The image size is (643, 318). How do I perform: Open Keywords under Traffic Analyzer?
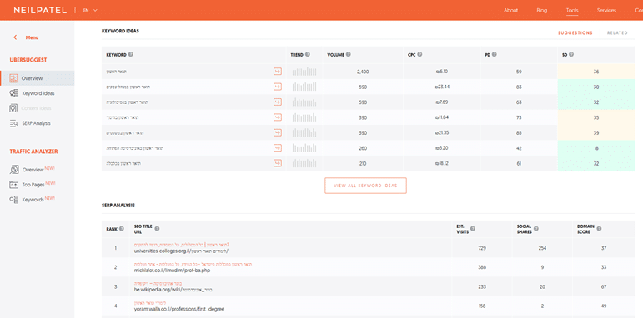click(32, 200)
